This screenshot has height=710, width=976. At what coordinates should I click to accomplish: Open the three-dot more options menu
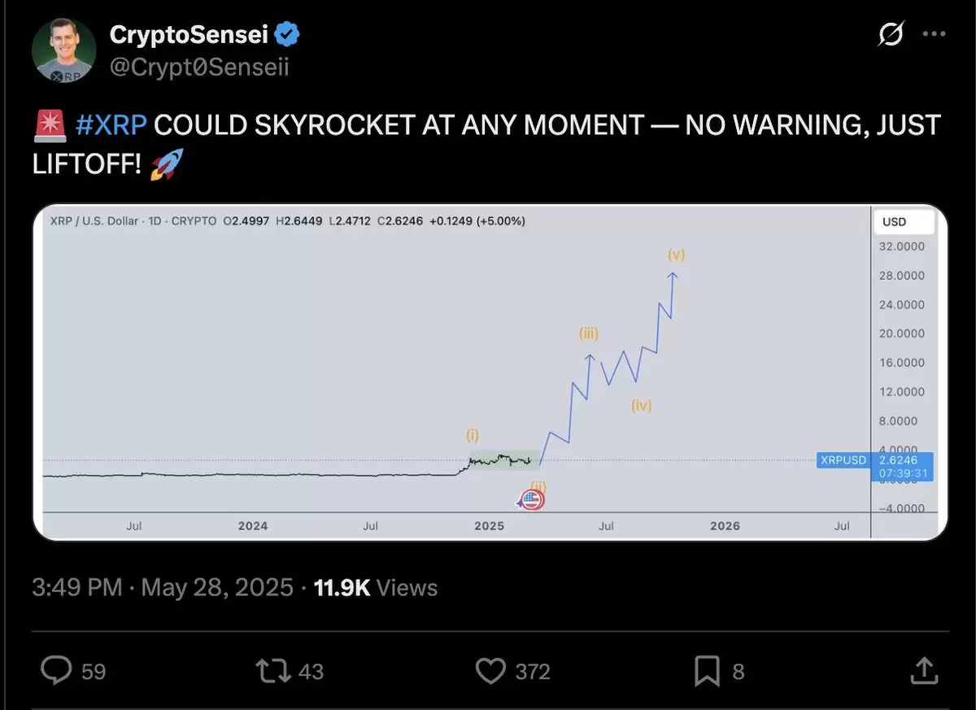pyautogui.click(x=933, y=34)
